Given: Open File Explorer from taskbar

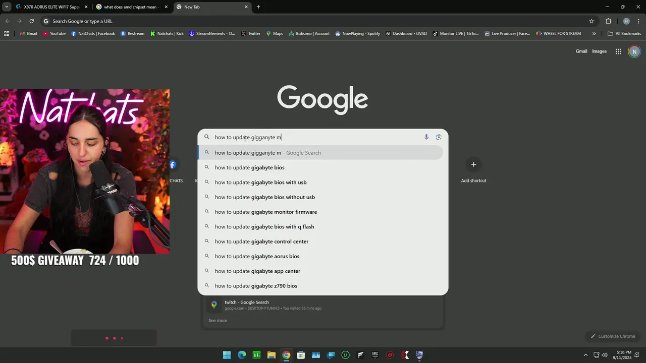Looking at the screenshot, I should pyautogui.click(x=272, y=355).
